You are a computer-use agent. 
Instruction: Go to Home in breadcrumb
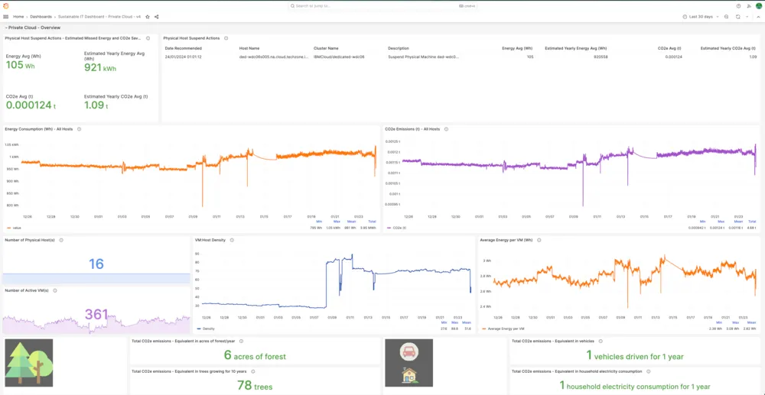pyautogui.click(x=18, y=16)
